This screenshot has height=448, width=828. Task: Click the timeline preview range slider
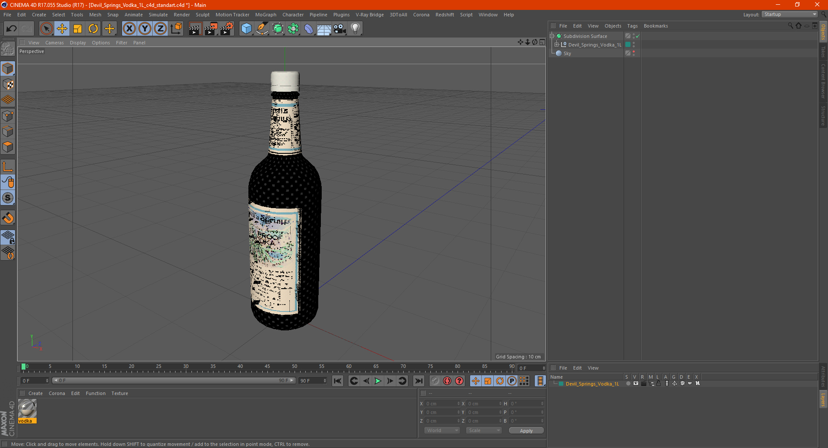tap(174, 380)
